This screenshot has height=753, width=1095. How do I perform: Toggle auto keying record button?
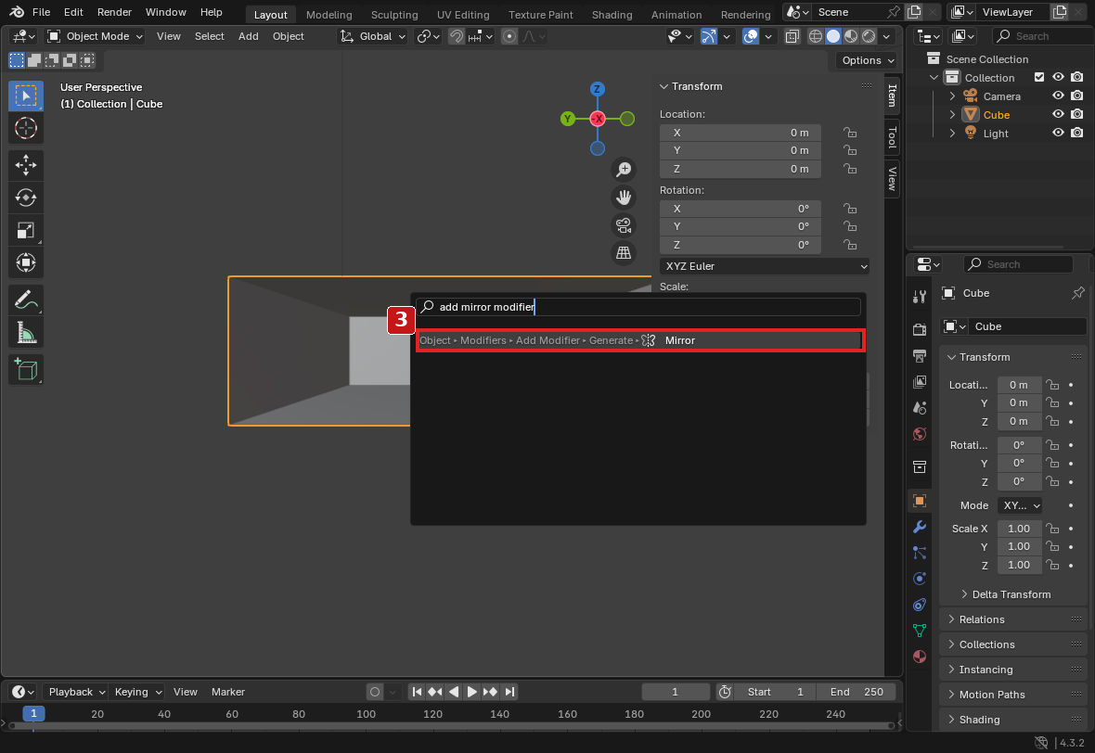tap(375, 692)
